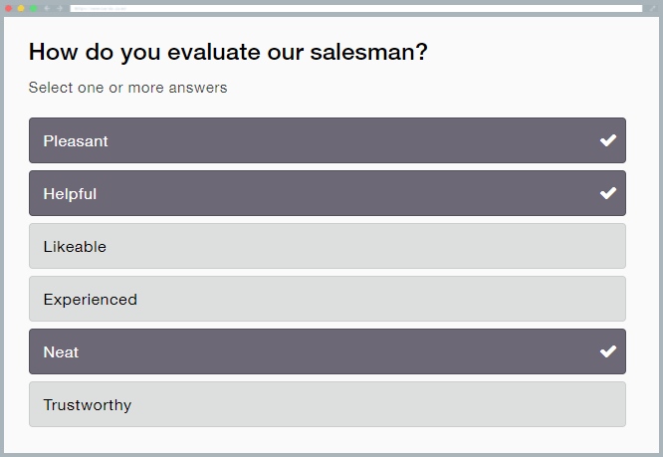Screen dimensions: 663x457
Task: Click the "How do you evaluate our salesman?" heading
Action: [228, 52]
